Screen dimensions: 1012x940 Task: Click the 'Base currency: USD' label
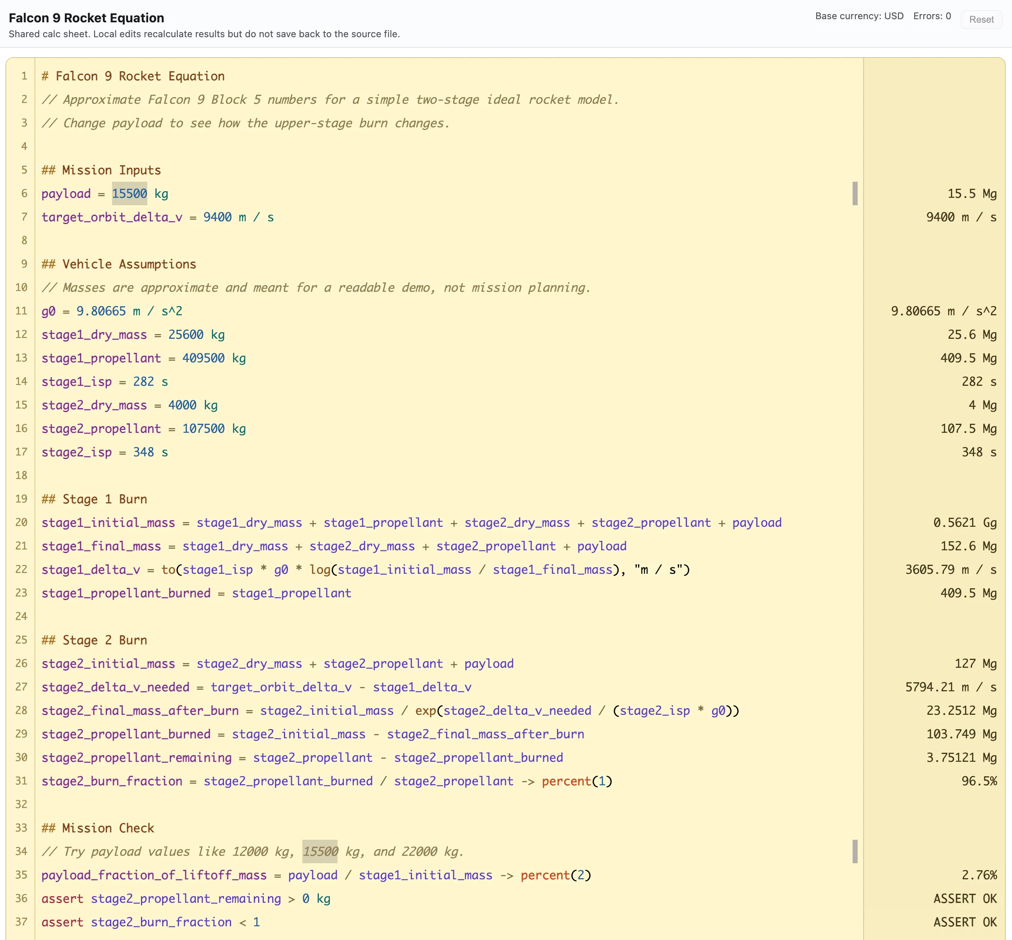tap(859, 16)
